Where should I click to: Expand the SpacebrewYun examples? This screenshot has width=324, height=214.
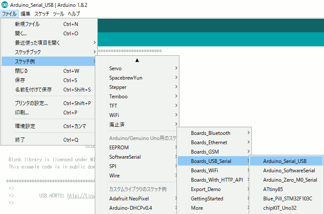137,77
